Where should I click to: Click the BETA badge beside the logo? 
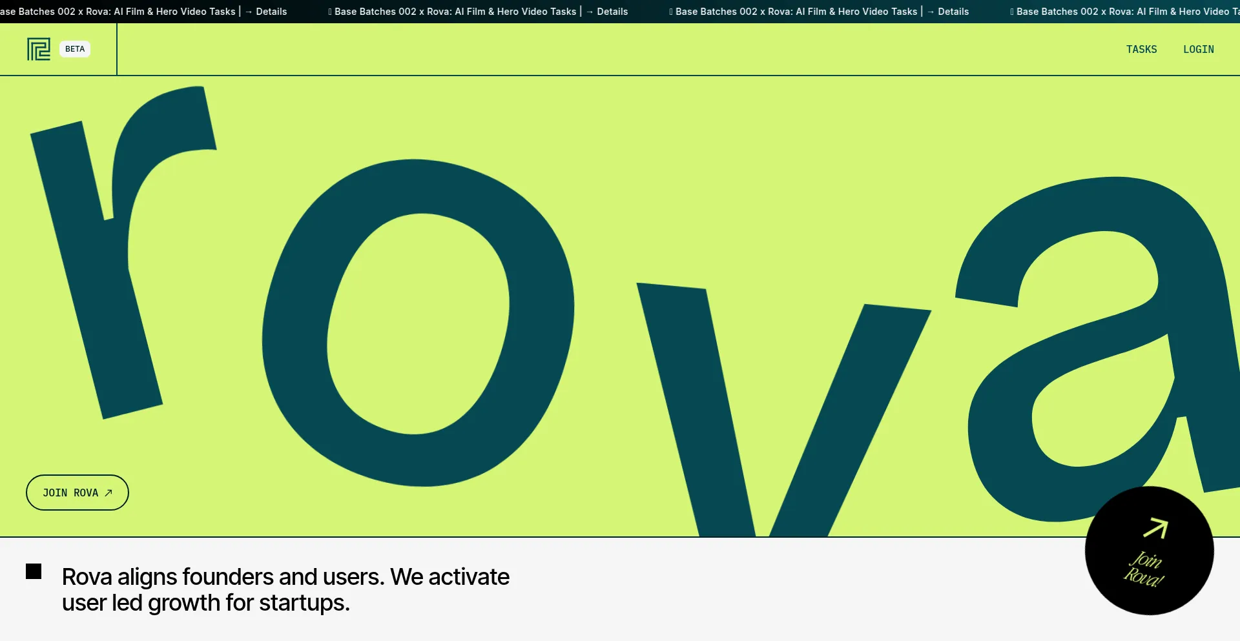pyautogui.click(x=75, y=49)
